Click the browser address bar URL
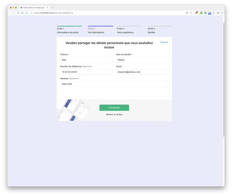 coord(54,13)
